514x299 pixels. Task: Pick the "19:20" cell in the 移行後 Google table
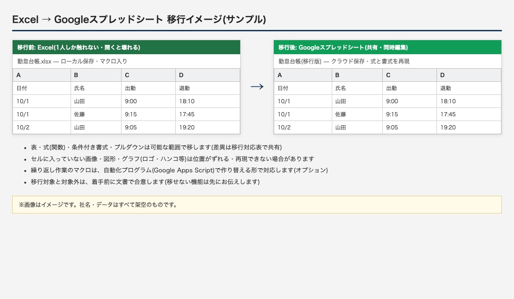469,128
